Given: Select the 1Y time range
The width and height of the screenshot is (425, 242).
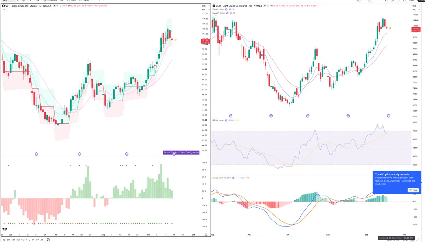Looking at the screenshot, I should (33, 240).
